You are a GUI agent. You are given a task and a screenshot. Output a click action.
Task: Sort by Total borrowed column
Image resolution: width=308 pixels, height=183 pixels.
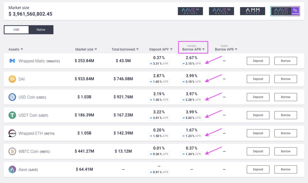(x=125, y=49)
